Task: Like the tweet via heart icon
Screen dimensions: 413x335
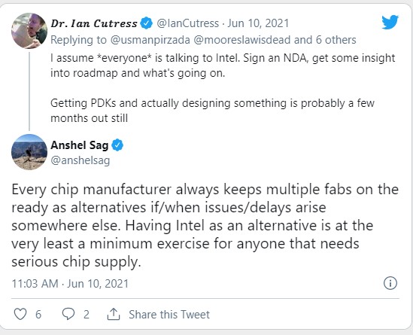Action: click(20, 314)
